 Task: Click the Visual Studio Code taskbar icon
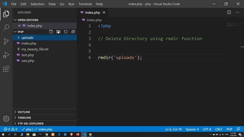[84, 134]
